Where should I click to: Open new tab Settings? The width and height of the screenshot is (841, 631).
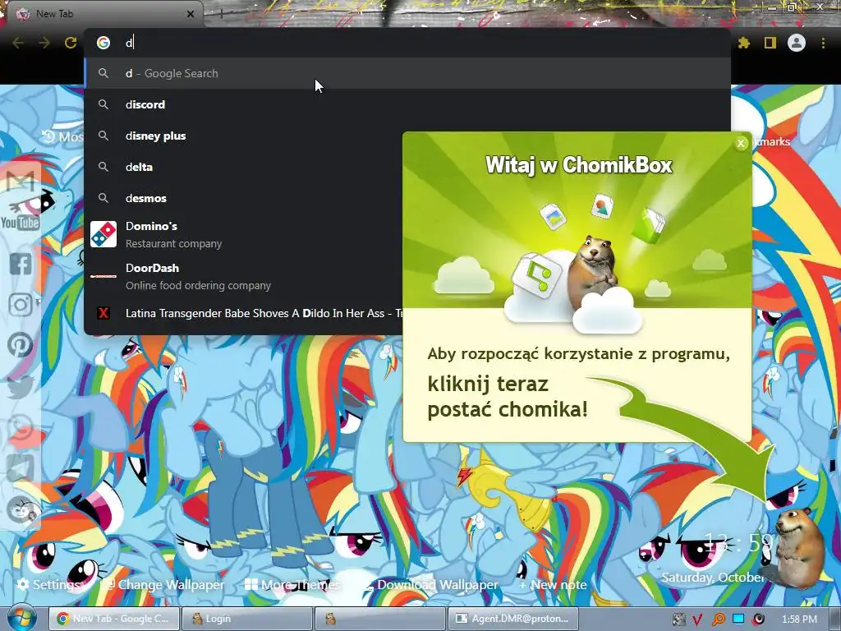[x=48, y=584]
